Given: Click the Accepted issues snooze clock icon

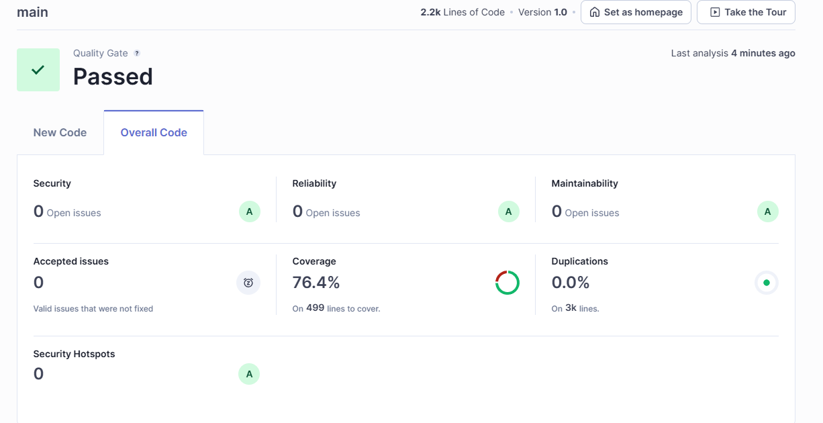Looking at the screenshot, I should (248, 283).
